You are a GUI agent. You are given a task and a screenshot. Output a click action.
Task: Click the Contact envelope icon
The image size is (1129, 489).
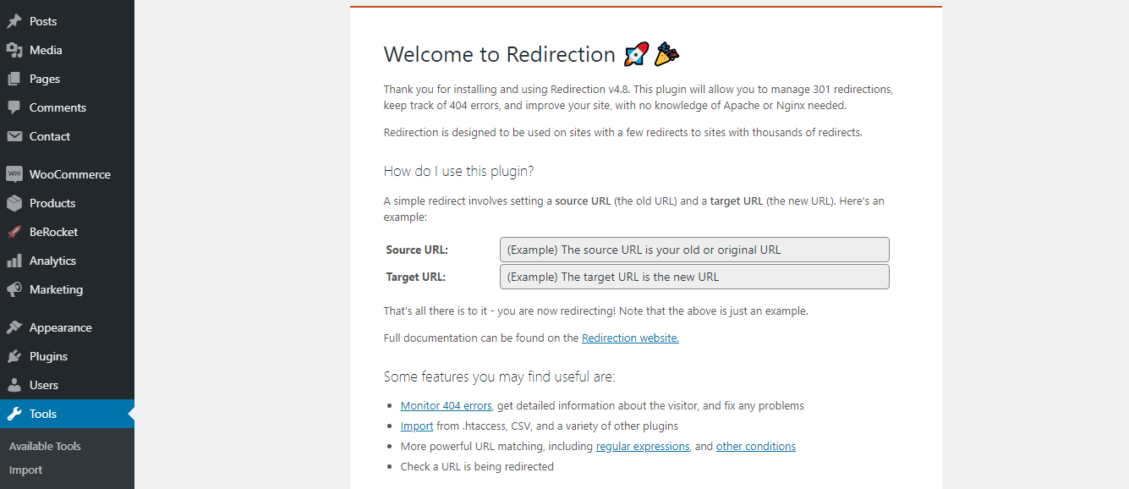[14, 136]
